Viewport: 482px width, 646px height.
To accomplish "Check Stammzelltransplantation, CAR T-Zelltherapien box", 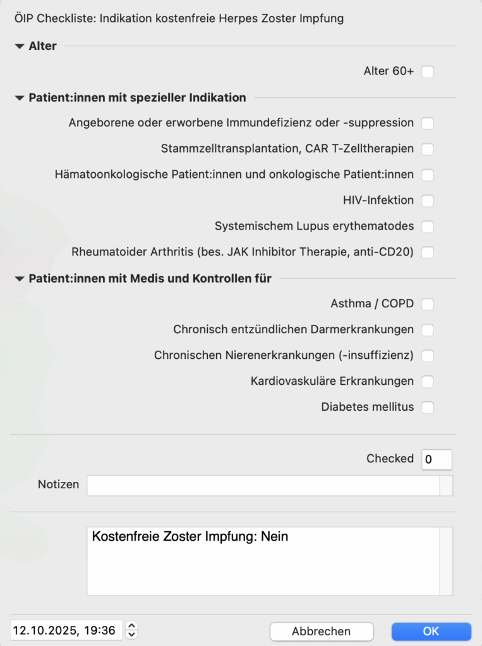I will [x=428, y=150].
